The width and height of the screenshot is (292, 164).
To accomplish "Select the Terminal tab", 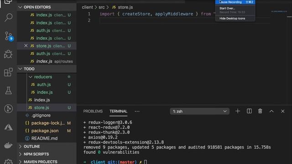I will click(x=118, y=111).
